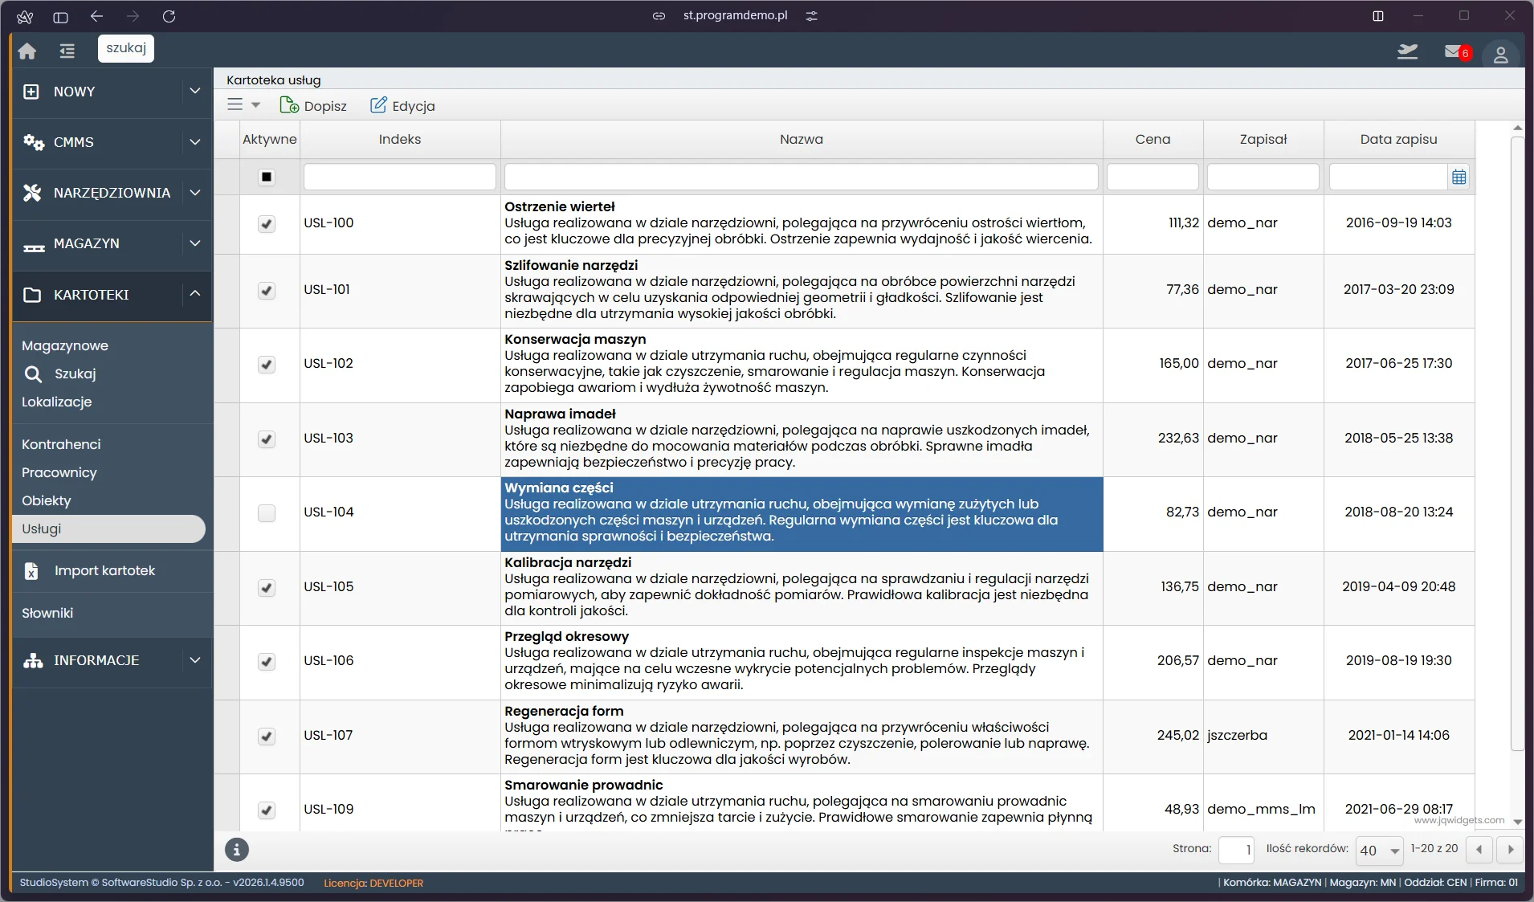Open Obiekty submenu item

point(47,501)
